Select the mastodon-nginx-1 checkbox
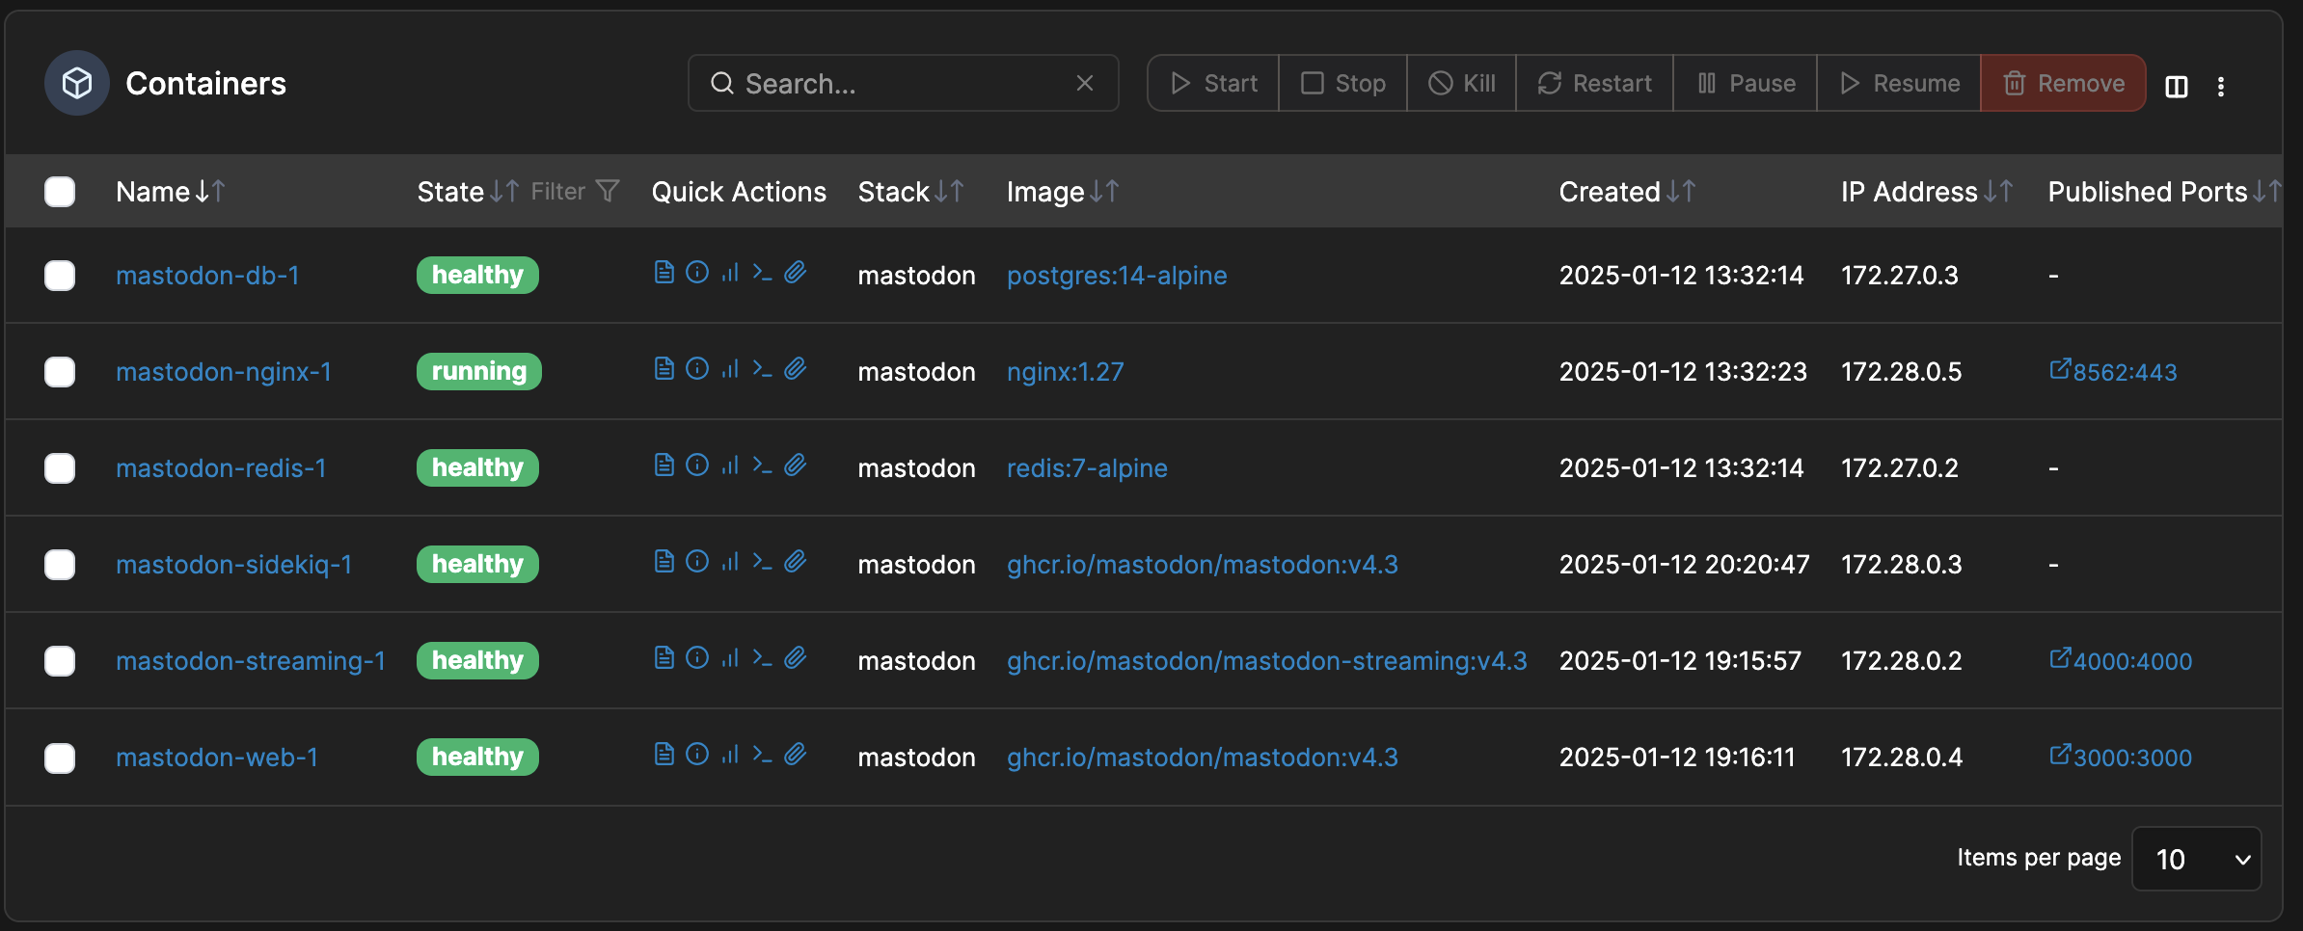This screenshot has width=2303, height=931. coord(60,372)
